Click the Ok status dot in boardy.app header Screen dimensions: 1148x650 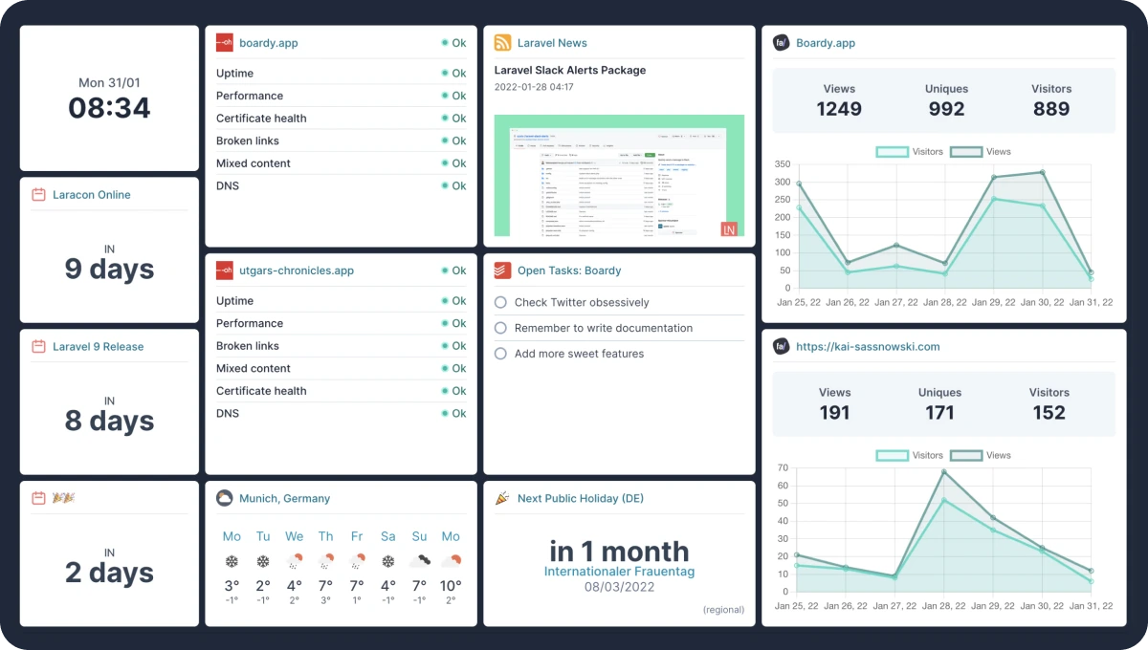click(x=445, y=43)
